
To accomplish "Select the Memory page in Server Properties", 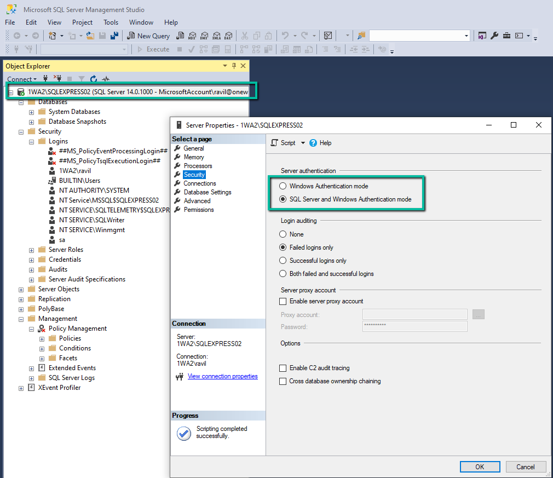I will click(x=194, y=157).
